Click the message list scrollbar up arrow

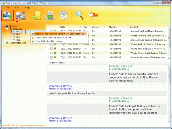pyautogui.click(x=169, y=26)
